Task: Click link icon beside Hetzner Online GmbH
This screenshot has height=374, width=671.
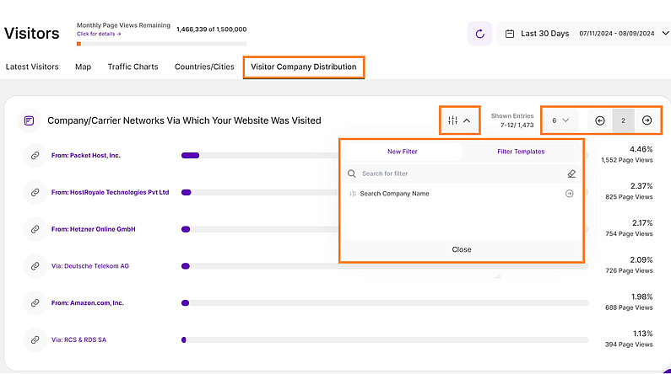Action: (35, 229)
